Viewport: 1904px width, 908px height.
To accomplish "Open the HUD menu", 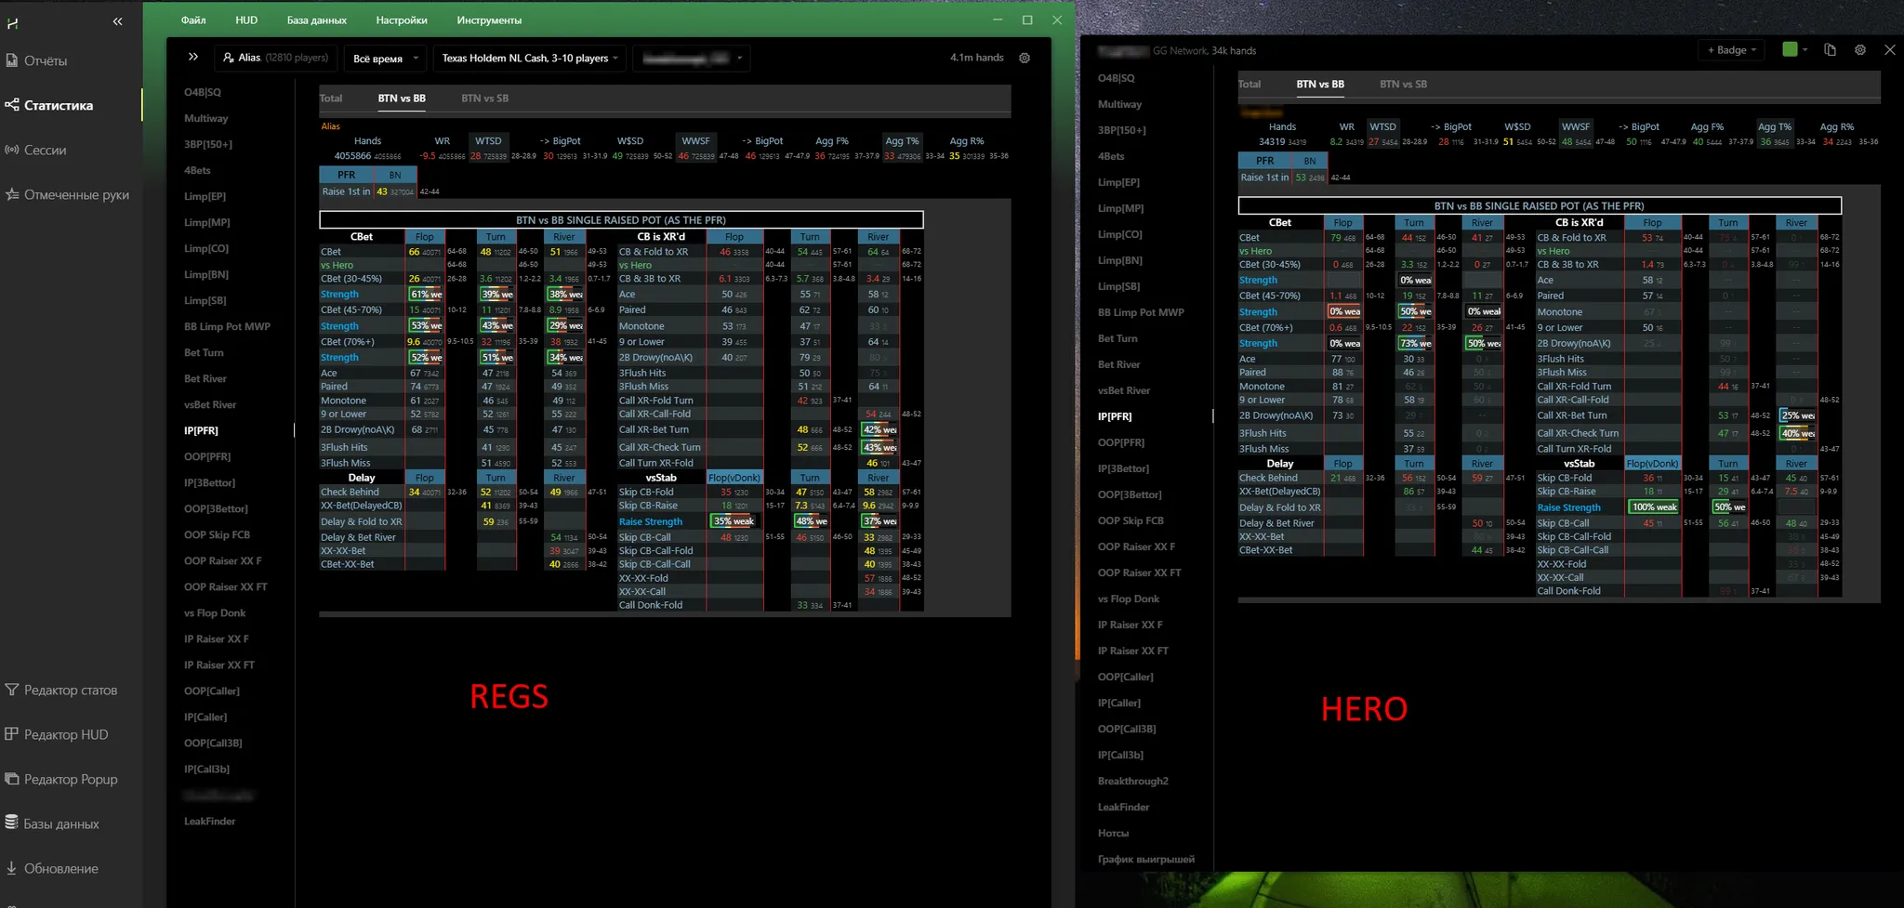I will [x=246, y=20].
